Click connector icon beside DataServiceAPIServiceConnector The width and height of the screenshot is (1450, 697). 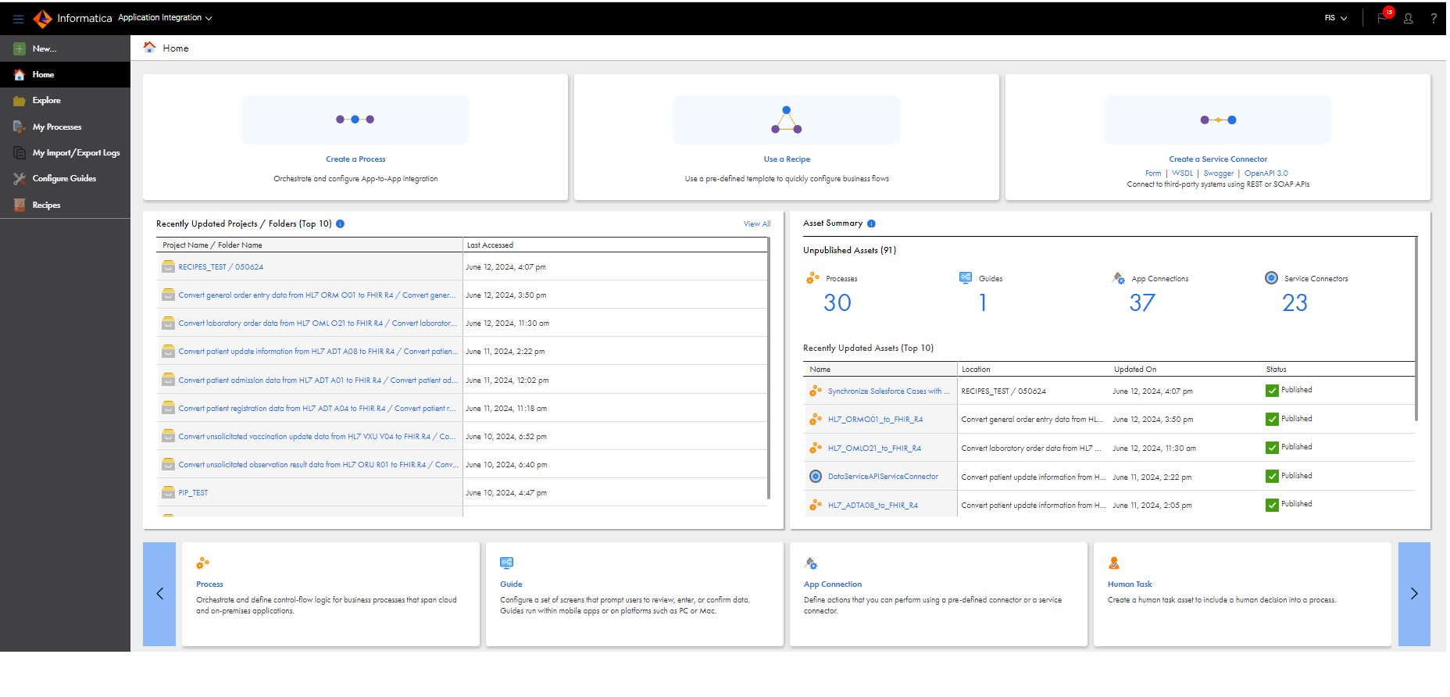pos(816,477)
